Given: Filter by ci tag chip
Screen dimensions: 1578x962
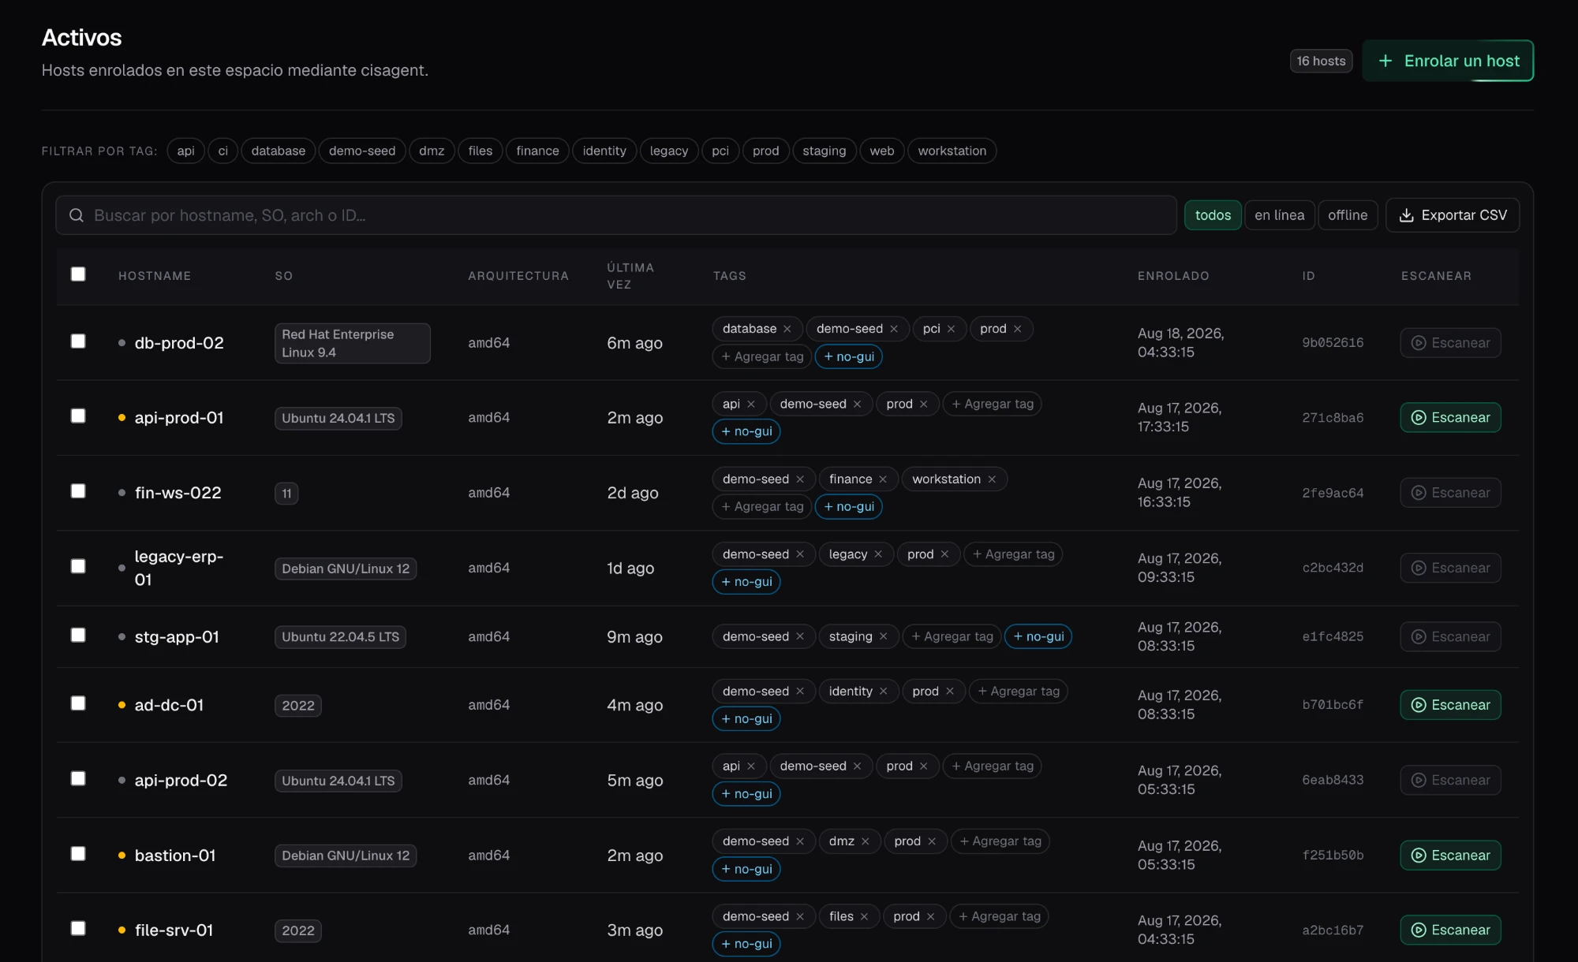Looking at the screenshot, I should tap(222, 151).
